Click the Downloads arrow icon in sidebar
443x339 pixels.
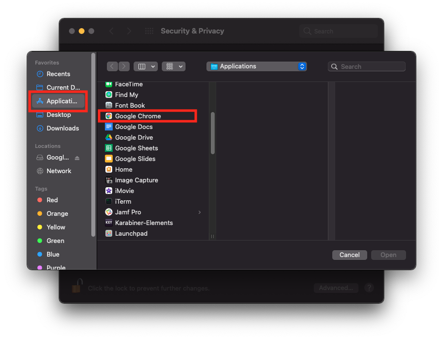40,129
